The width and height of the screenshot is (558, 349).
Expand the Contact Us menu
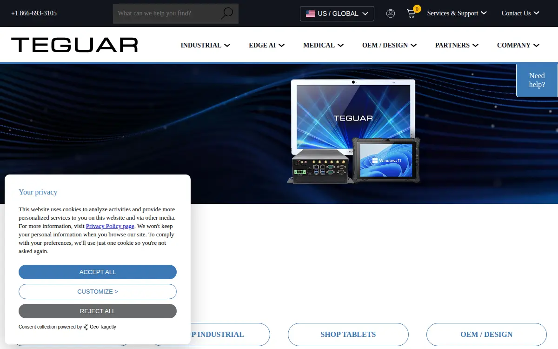pyautogui.click(x=520, y=13)
